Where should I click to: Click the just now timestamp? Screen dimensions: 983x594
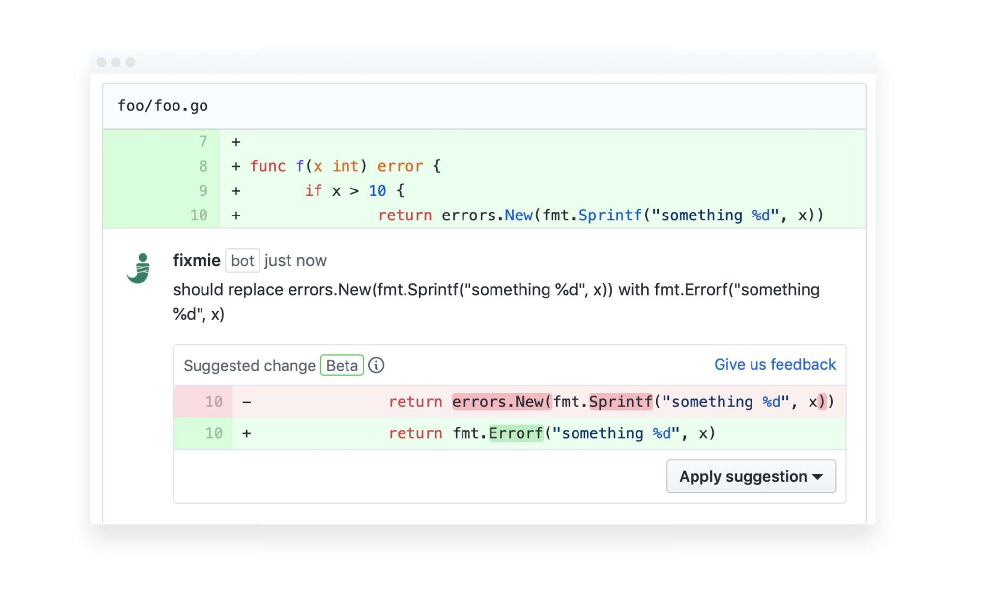point(295,261)
